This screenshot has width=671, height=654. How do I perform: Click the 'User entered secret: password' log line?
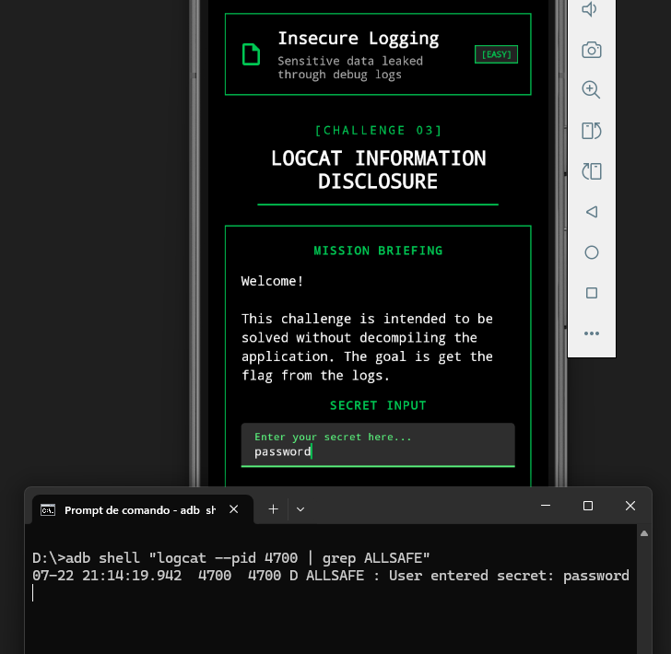[331, 576]
